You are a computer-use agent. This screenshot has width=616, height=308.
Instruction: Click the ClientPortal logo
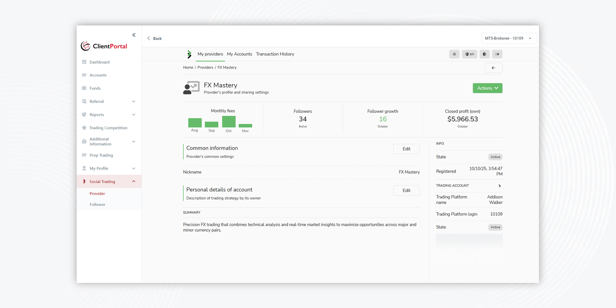point(104,46)
